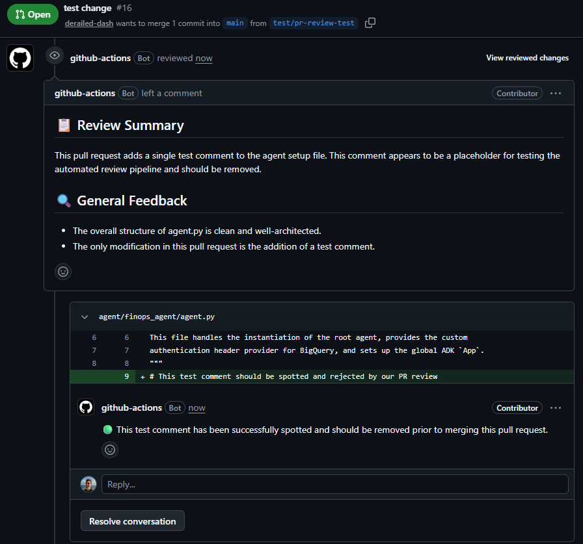Click diff line 'authentication header provider for BigQuery'
This screenshot has width=583, height=544.
pos(317,350)
